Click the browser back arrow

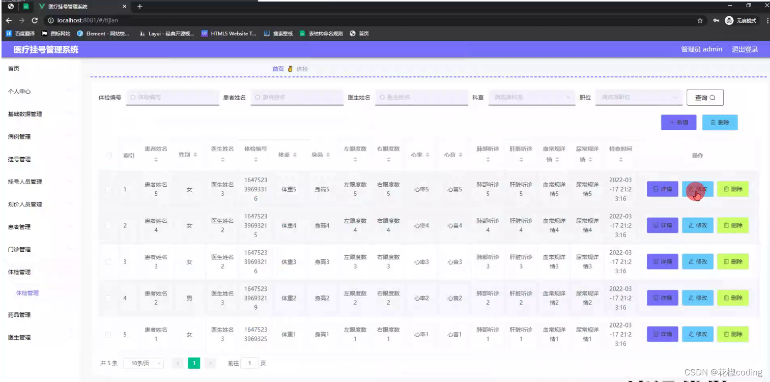click(x=9, y=20)
